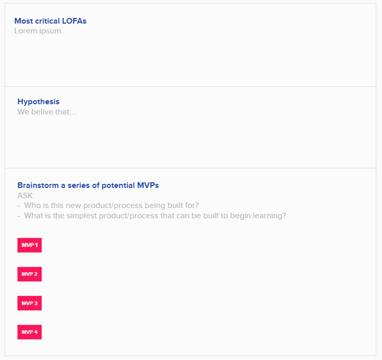Click the 'simplest product/process' question line

click(x=155, y=216)
